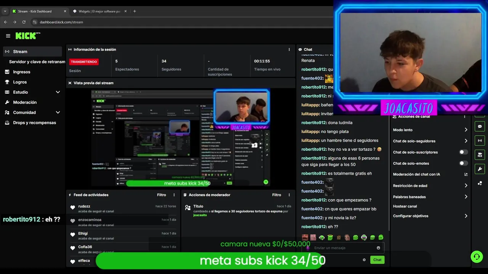The width and height of the screenshot is (488, 274).
Task: Click the camera panel icon in right sidebar
Action: 480,155
